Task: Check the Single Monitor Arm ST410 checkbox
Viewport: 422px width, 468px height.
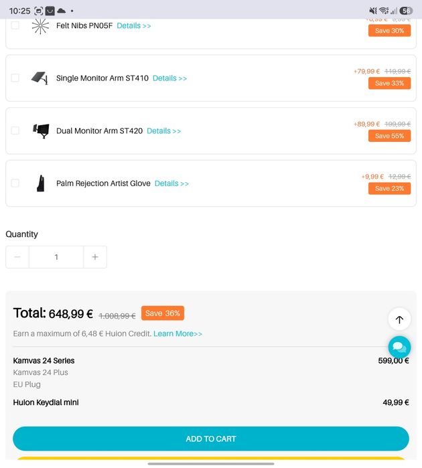Action: 15,78
